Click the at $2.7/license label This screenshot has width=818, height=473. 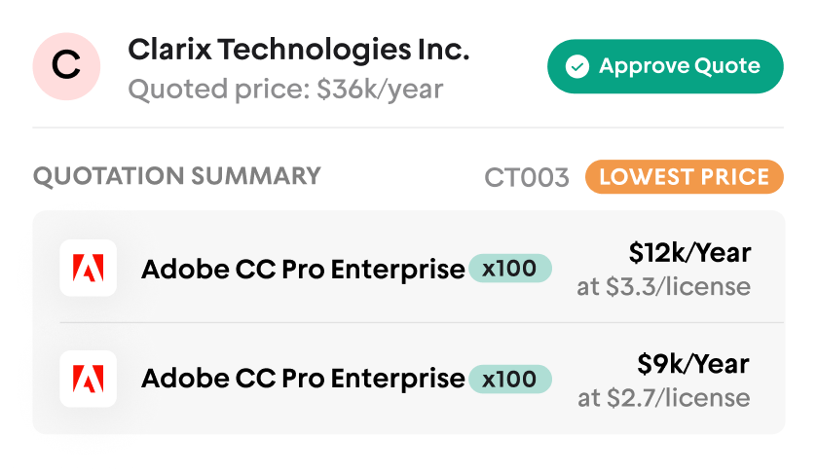pos(664,398)
